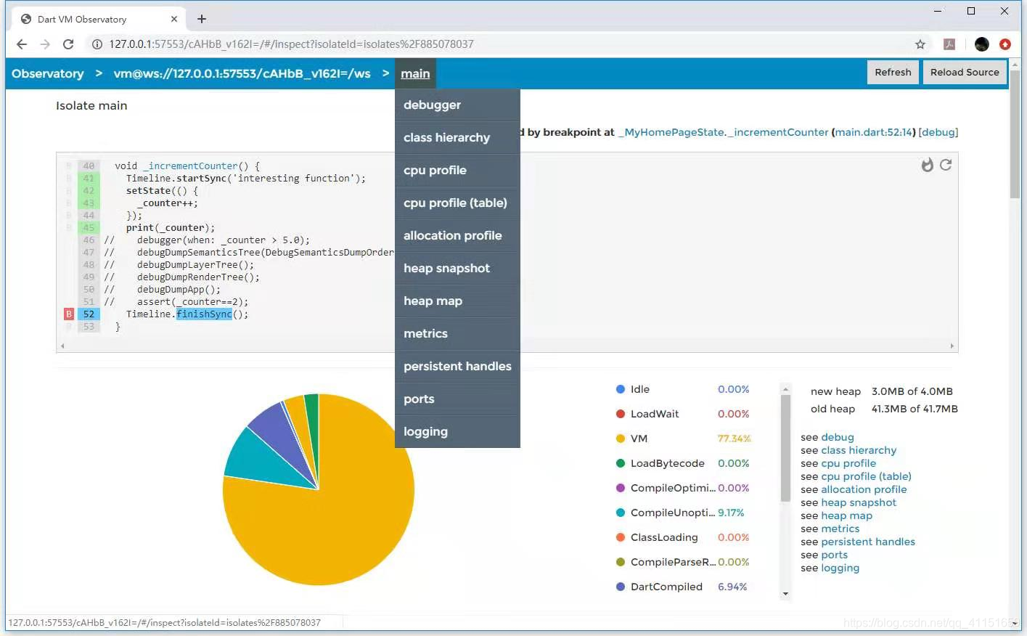Click see cpu profile (table) link
1027x636 pixels.
click(866, 476)
